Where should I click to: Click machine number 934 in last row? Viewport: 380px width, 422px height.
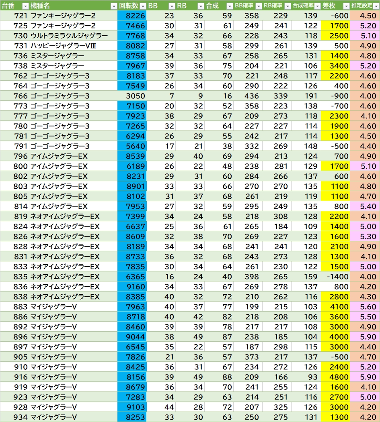click(x=21, y=417)
